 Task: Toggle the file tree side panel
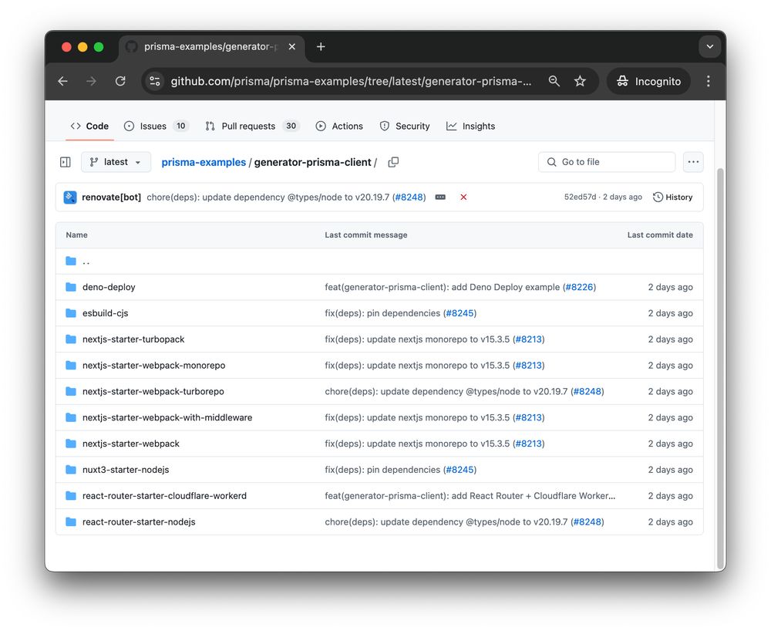point(66,162)
